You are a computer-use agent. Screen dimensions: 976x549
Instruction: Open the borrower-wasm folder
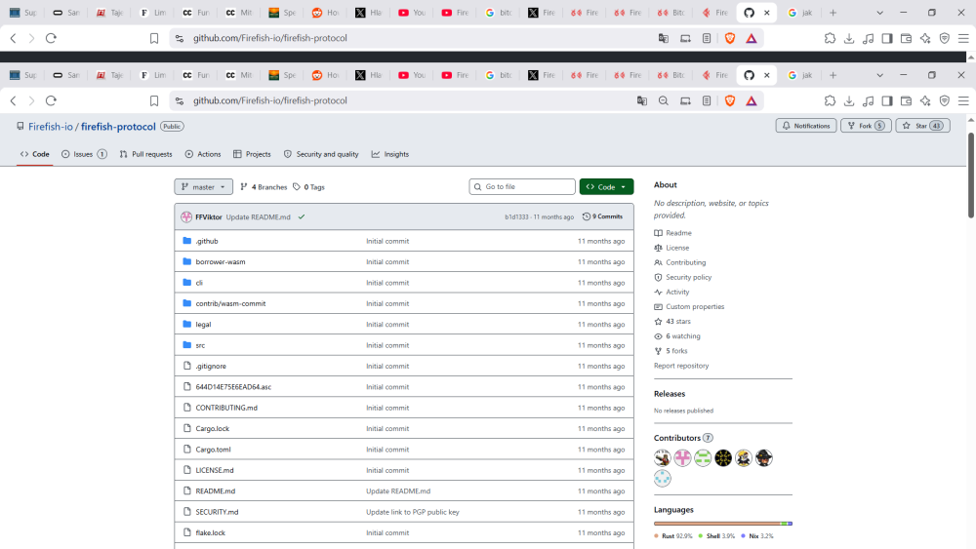(221, 261)
